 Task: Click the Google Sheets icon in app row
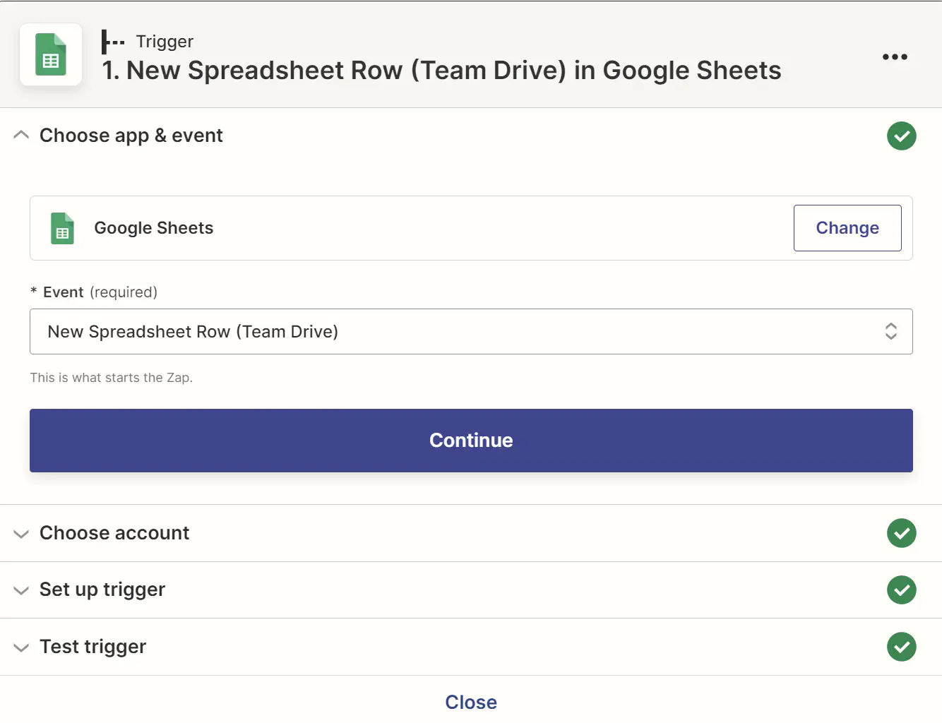pos(62,228)
